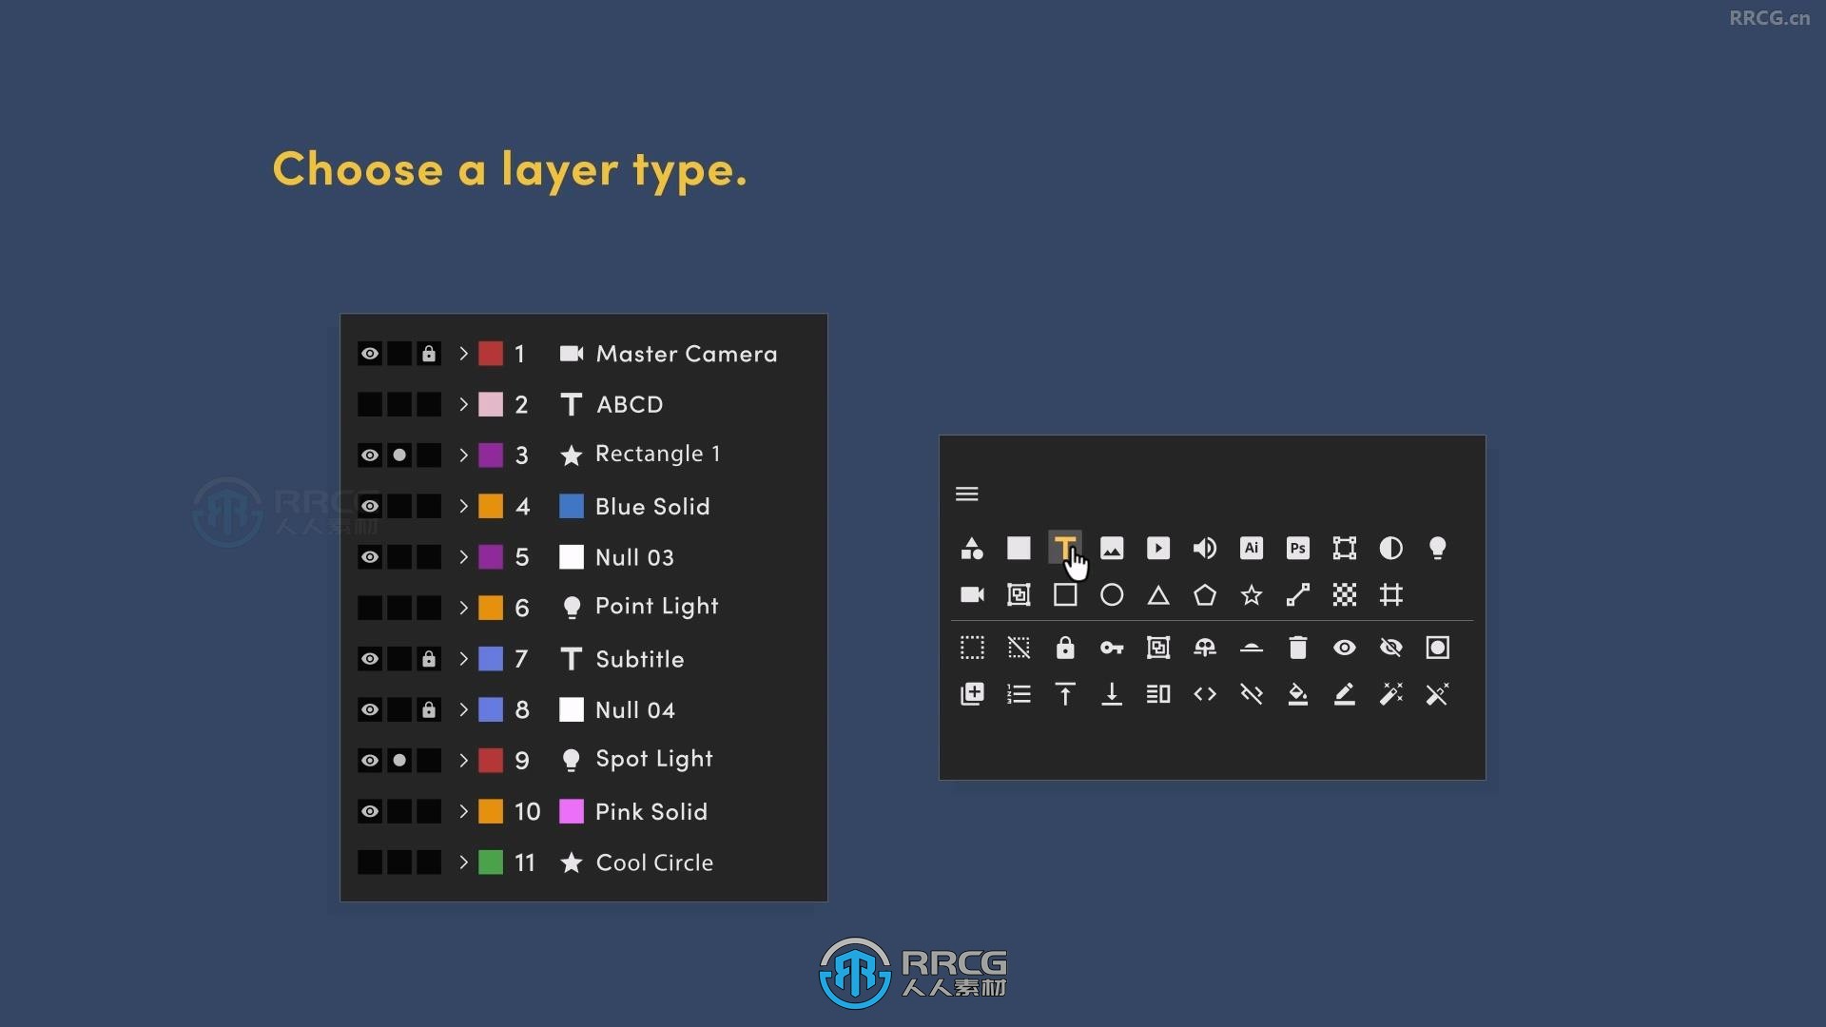Toggle visibility of Spot Light layer
This screenshot has height=1027, width=1826.
pyautogui.click(x=369, y=759)
